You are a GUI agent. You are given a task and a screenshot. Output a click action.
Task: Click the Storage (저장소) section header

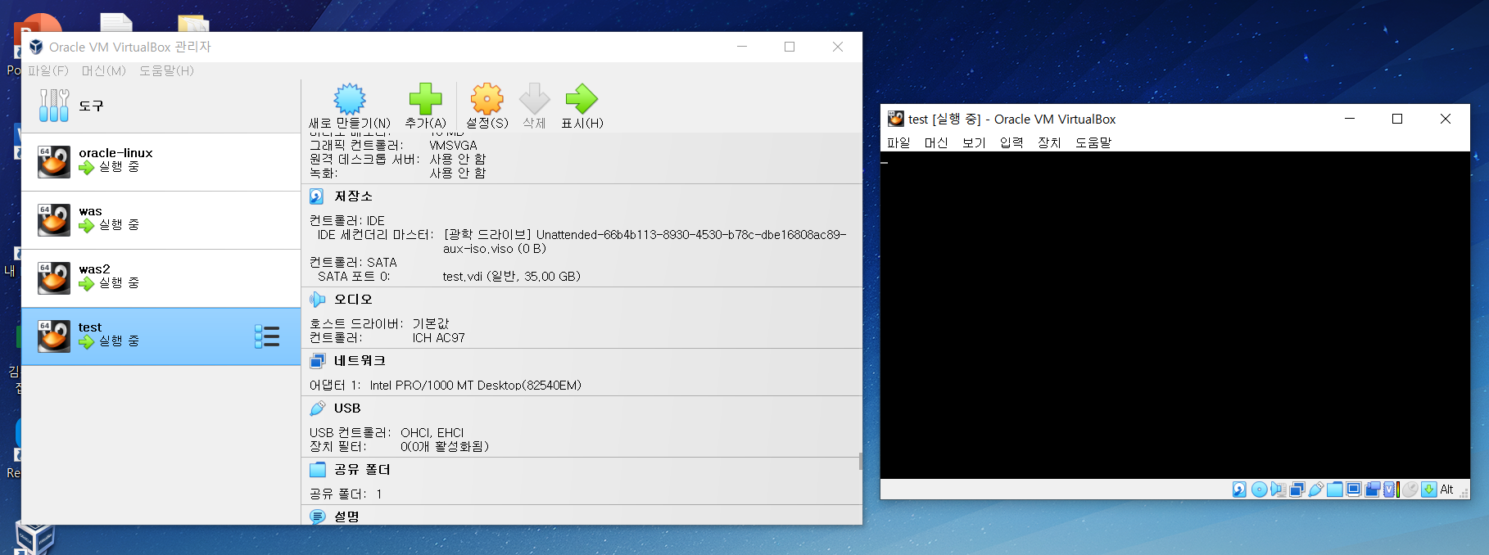(353, 196)
